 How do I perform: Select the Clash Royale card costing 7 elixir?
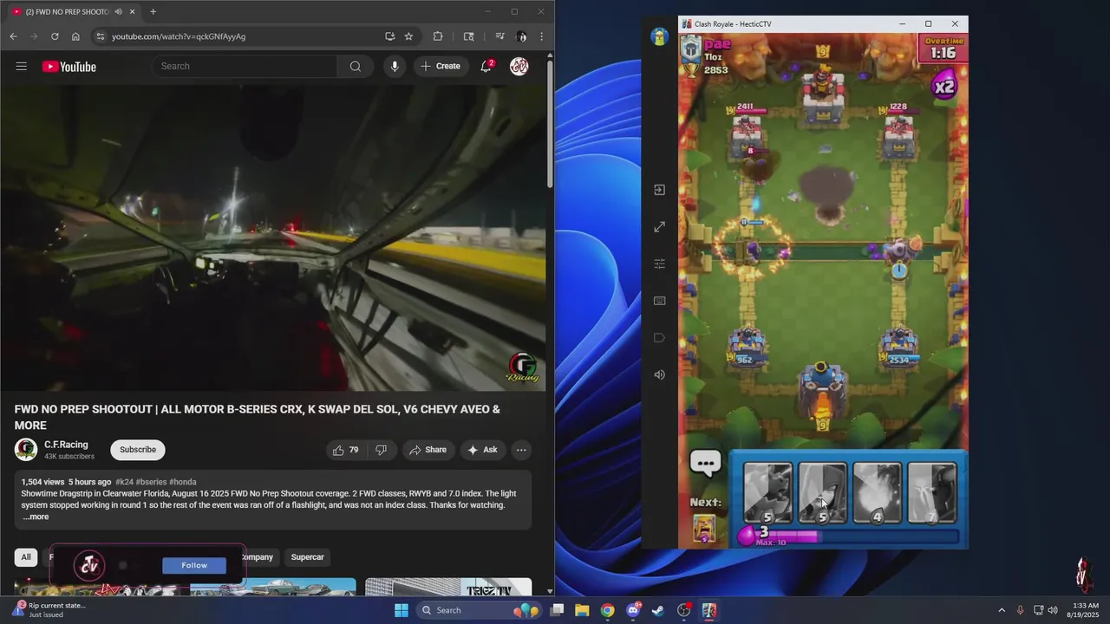[x=932, y=493]
